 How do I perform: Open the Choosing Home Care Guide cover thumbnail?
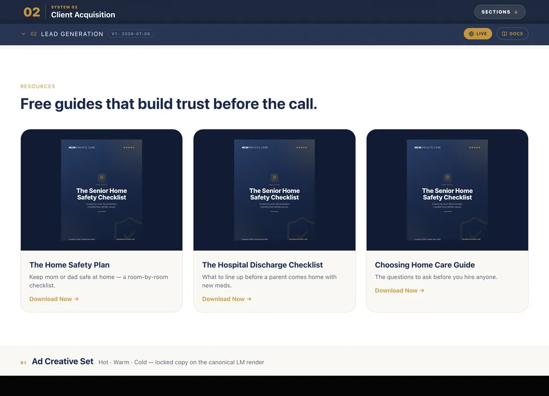pyautogui.click(x=448, y=190)
